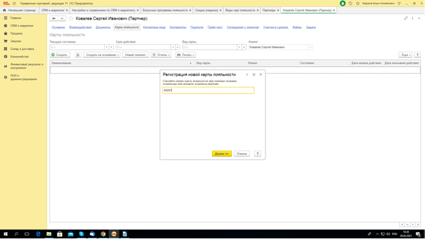Clear the Текущее состояние filter
This screenshot has height=239, width=426.
point(111,47)
